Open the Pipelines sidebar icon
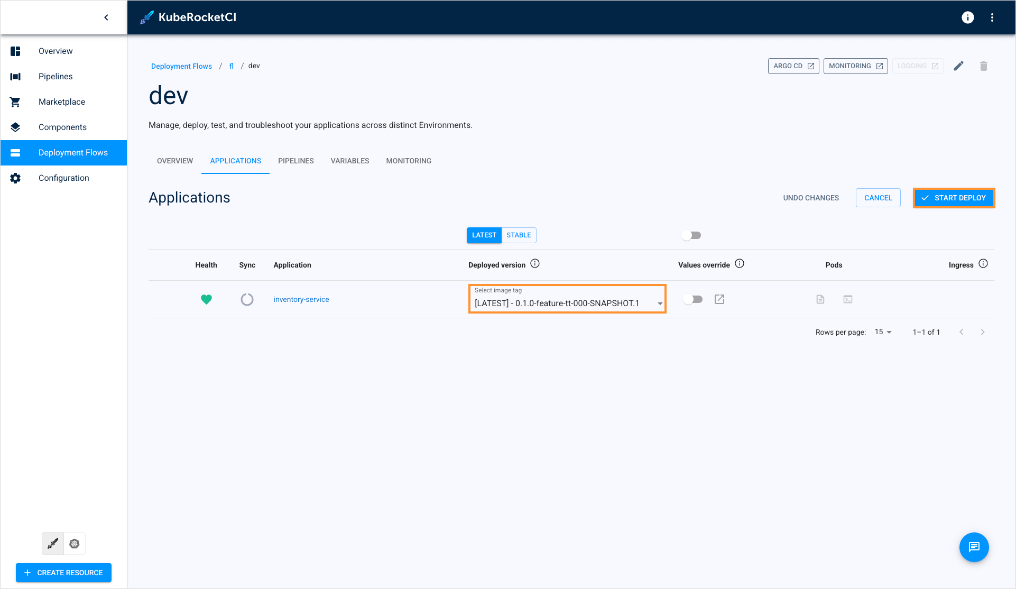Viewport: 1016px width, 589px height. coord(15,76)
